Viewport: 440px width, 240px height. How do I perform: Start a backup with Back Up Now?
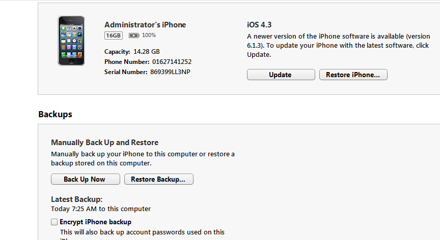coord(85,179)
